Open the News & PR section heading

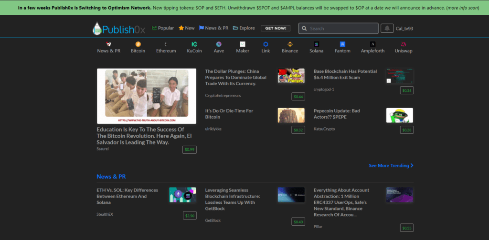111,177
